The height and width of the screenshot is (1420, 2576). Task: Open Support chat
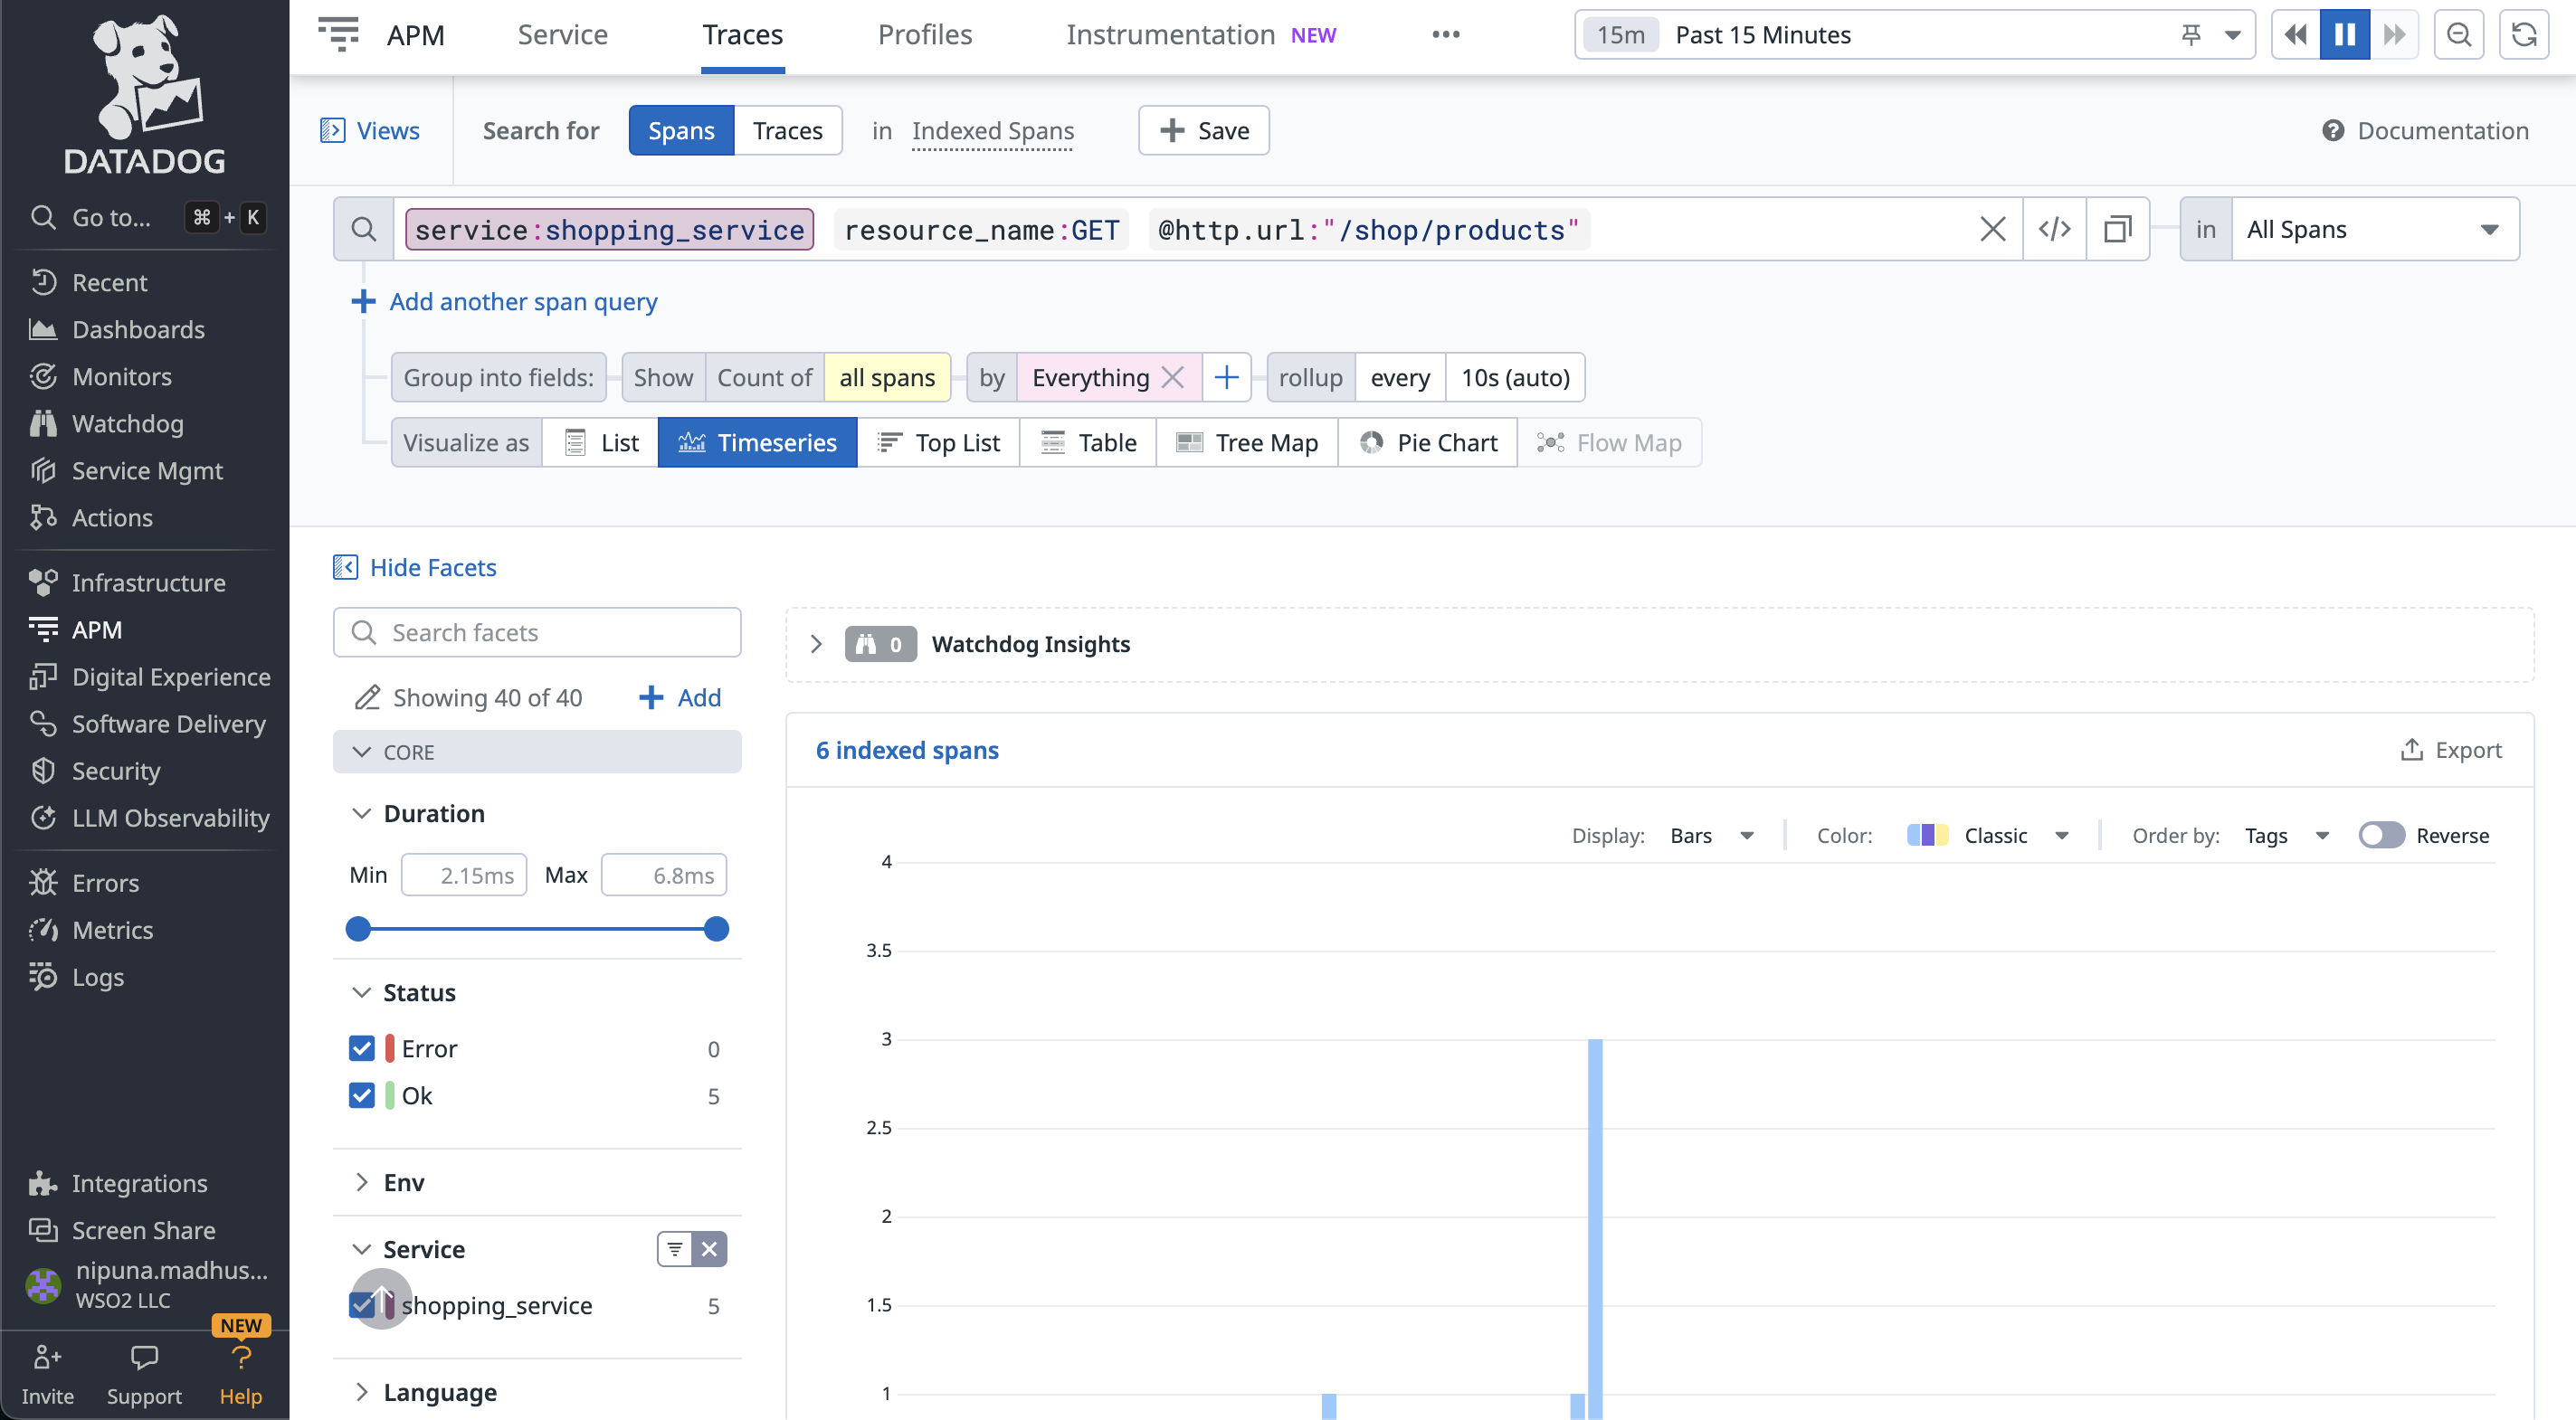(x=144, y=1375)
